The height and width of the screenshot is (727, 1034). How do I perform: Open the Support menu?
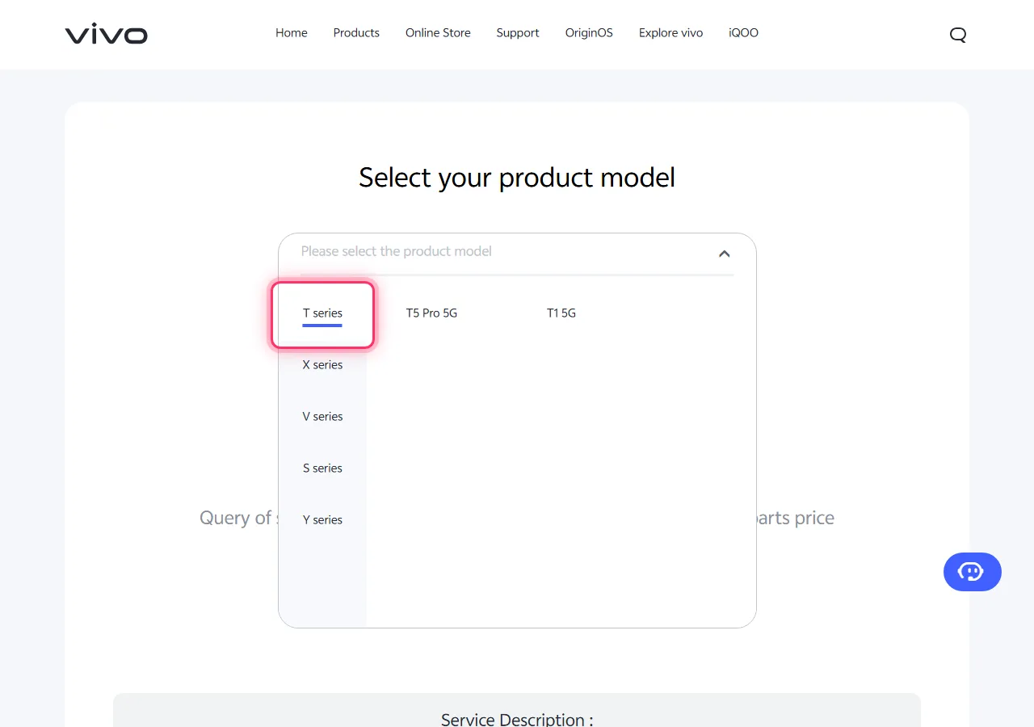518,33
